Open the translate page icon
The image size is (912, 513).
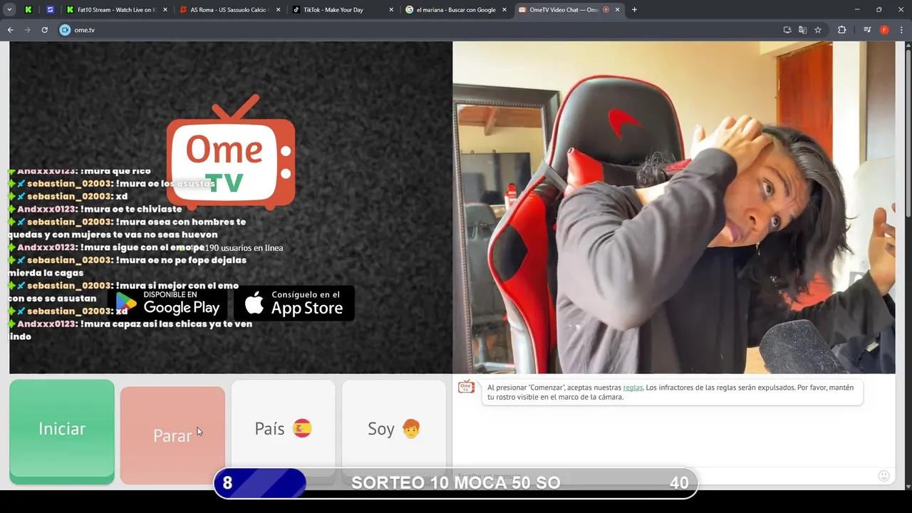coord(802,30)
